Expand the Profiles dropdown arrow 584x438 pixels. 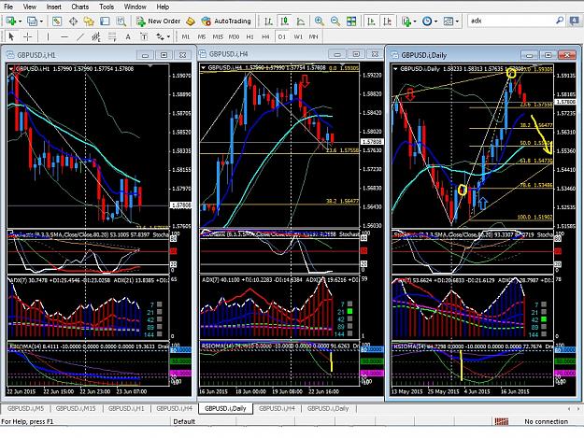pyautogui.click(x=41, y=21)
